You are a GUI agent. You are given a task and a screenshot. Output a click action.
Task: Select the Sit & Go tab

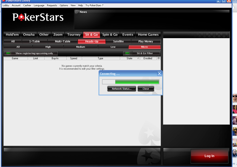[91, 35]
